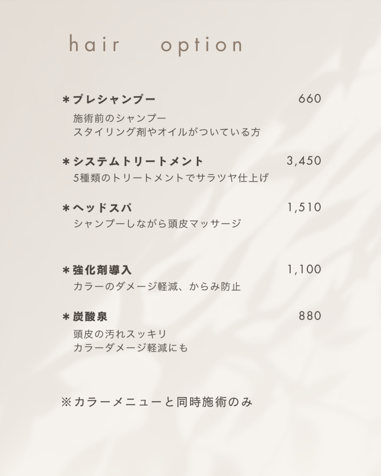Select the システムトリートメント menu item heading
The height and width of the screenshot is (476, 381).
[138, 161]
